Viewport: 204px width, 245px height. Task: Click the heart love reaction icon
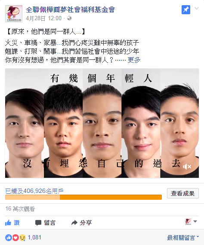pos(15,238)
